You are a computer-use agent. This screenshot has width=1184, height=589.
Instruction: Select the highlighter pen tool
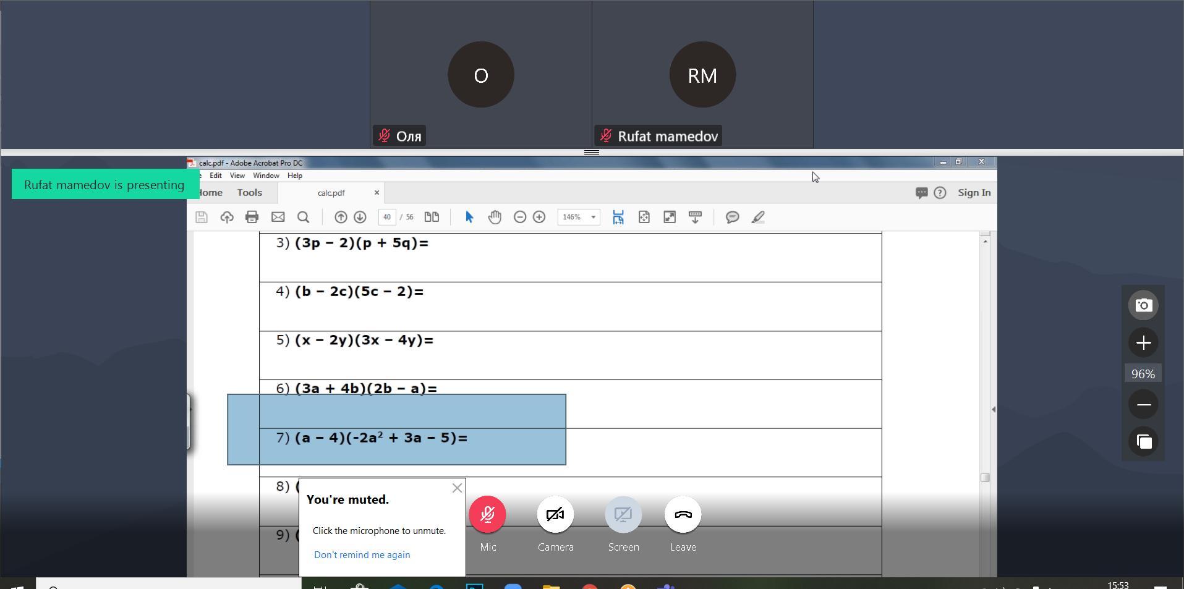pyautogui.click(x=759, y=217)
